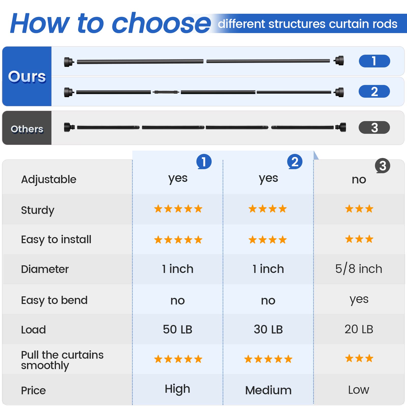
Task: Click the blue Ours label
Action: (27, 76)
